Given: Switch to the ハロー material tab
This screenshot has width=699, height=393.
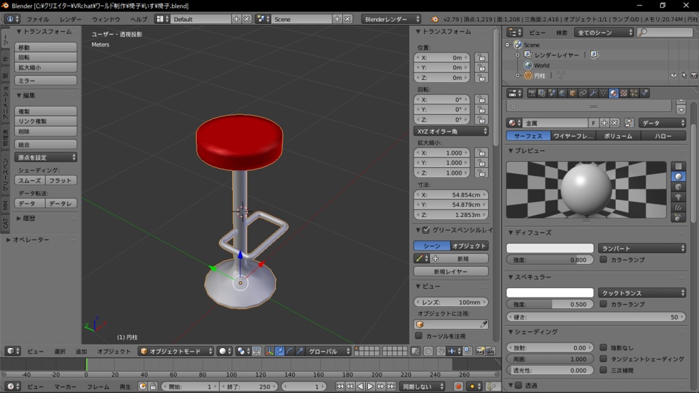Looking at the screenshot, I should pyautogui.click(x=664, y=136).
